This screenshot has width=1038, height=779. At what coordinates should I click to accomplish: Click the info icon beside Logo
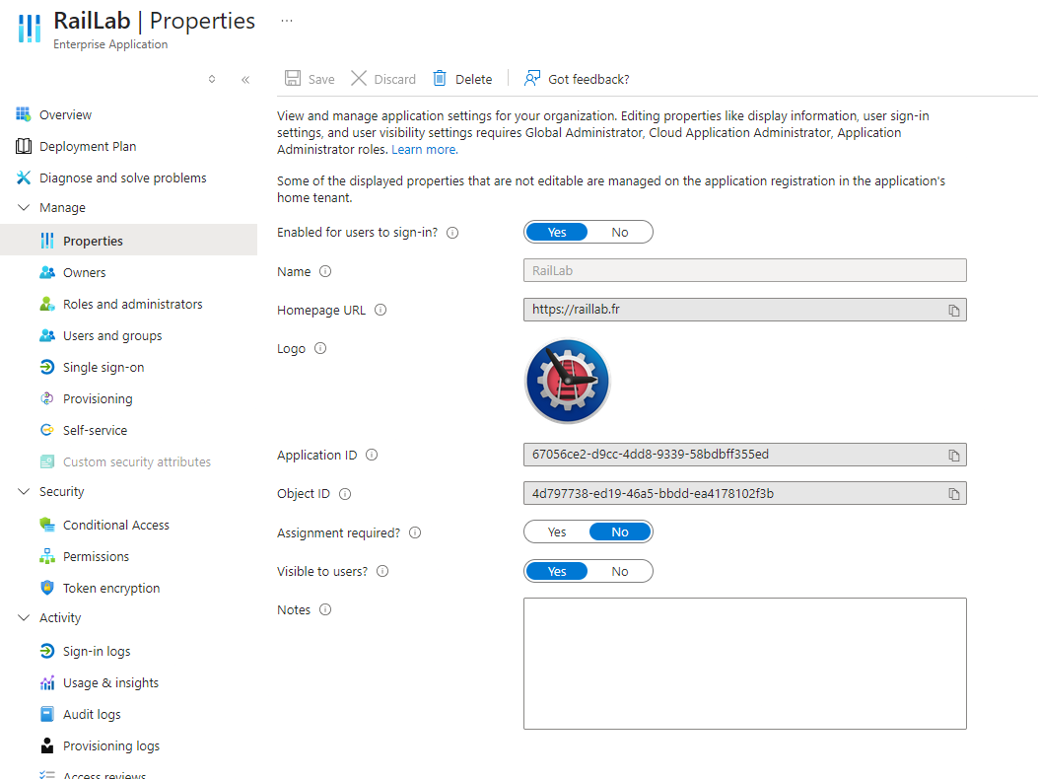point(319,348)
